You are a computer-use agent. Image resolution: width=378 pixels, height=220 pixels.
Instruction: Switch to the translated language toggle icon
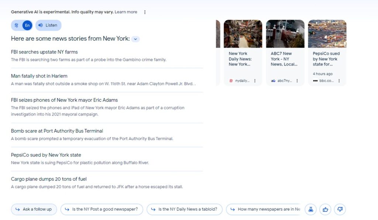pyautogui.click(x=16, y=25)
